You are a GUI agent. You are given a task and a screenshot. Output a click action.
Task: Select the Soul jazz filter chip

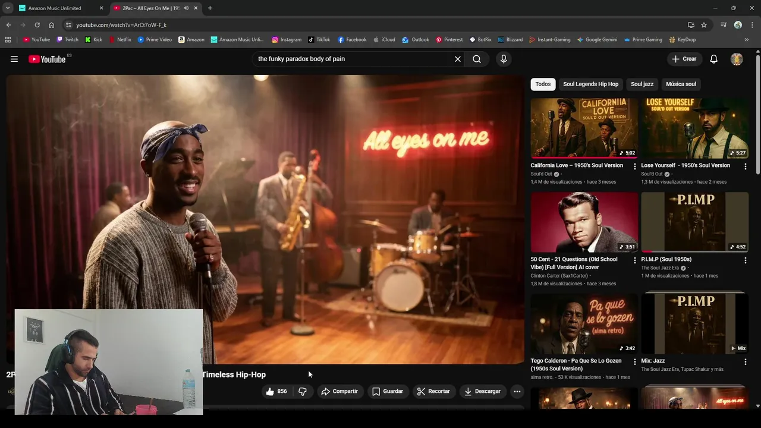click(x=642, y=84)
